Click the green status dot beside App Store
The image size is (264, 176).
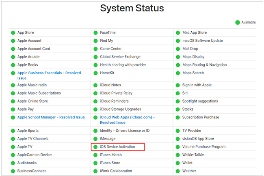pos(13,33)
